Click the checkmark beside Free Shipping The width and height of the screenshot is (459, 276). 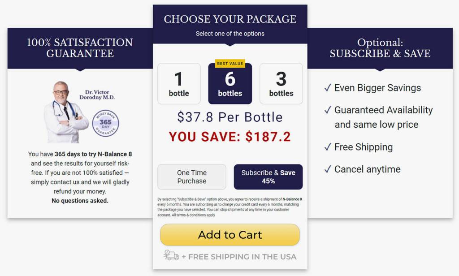coord(327,147)
